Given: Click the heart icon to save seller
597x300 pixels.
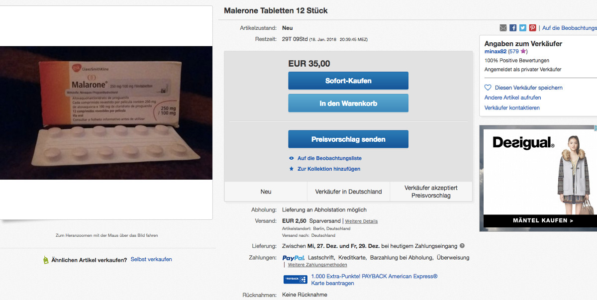Looking at the screenshot, I should [x=488, y=88].
